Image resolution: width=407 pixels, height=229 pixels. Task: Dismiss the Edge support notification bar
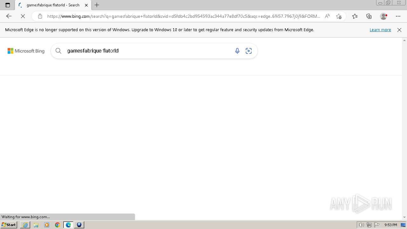pyautogui.click(x=399, y=30)
